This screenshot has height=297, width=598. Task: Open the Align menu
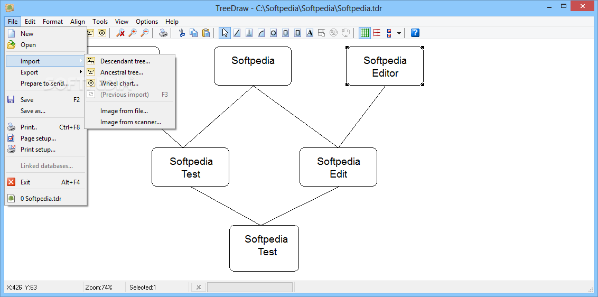coord(78,21)
